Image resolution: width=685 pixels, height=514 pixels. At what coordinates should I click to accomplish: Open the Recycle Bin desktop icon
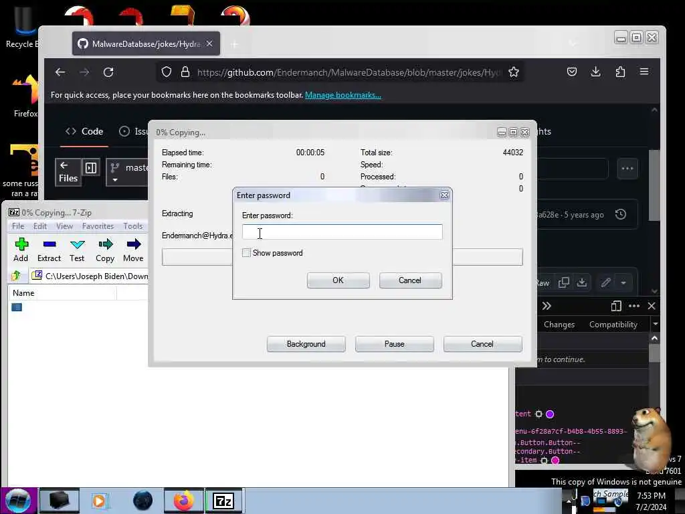[22, 25]
